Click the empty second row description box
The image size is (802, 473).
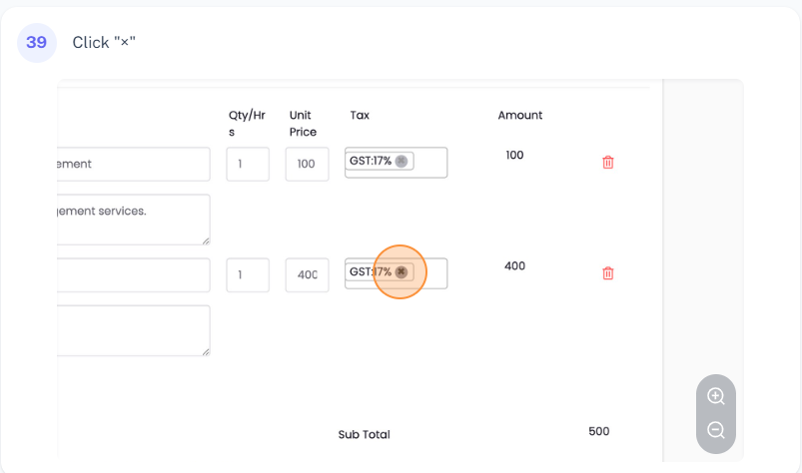point(133,330)
